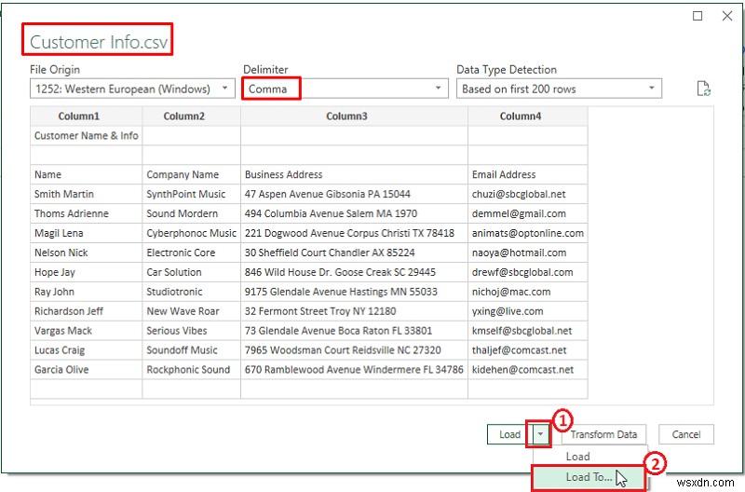Click the 'yxing@live.com' cell

point(528,311)
